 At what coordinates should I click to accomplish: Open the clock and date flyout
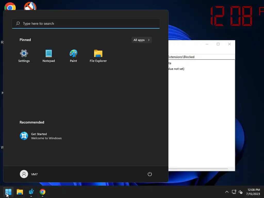tap(253, 192)
